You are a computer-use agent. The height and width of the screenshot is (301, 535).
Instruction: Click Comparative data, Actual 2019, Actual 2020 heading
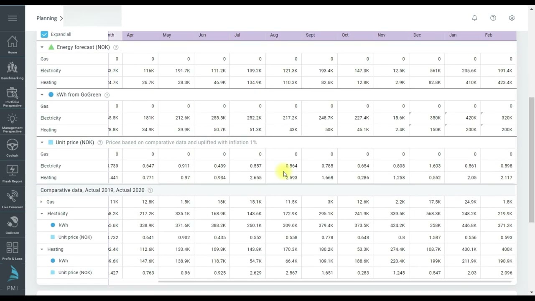coord(92,190)
